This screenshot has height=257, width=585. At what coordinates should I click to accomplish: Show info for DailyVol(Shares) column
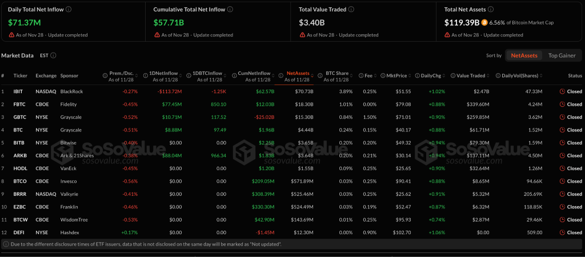click(498, 76)
